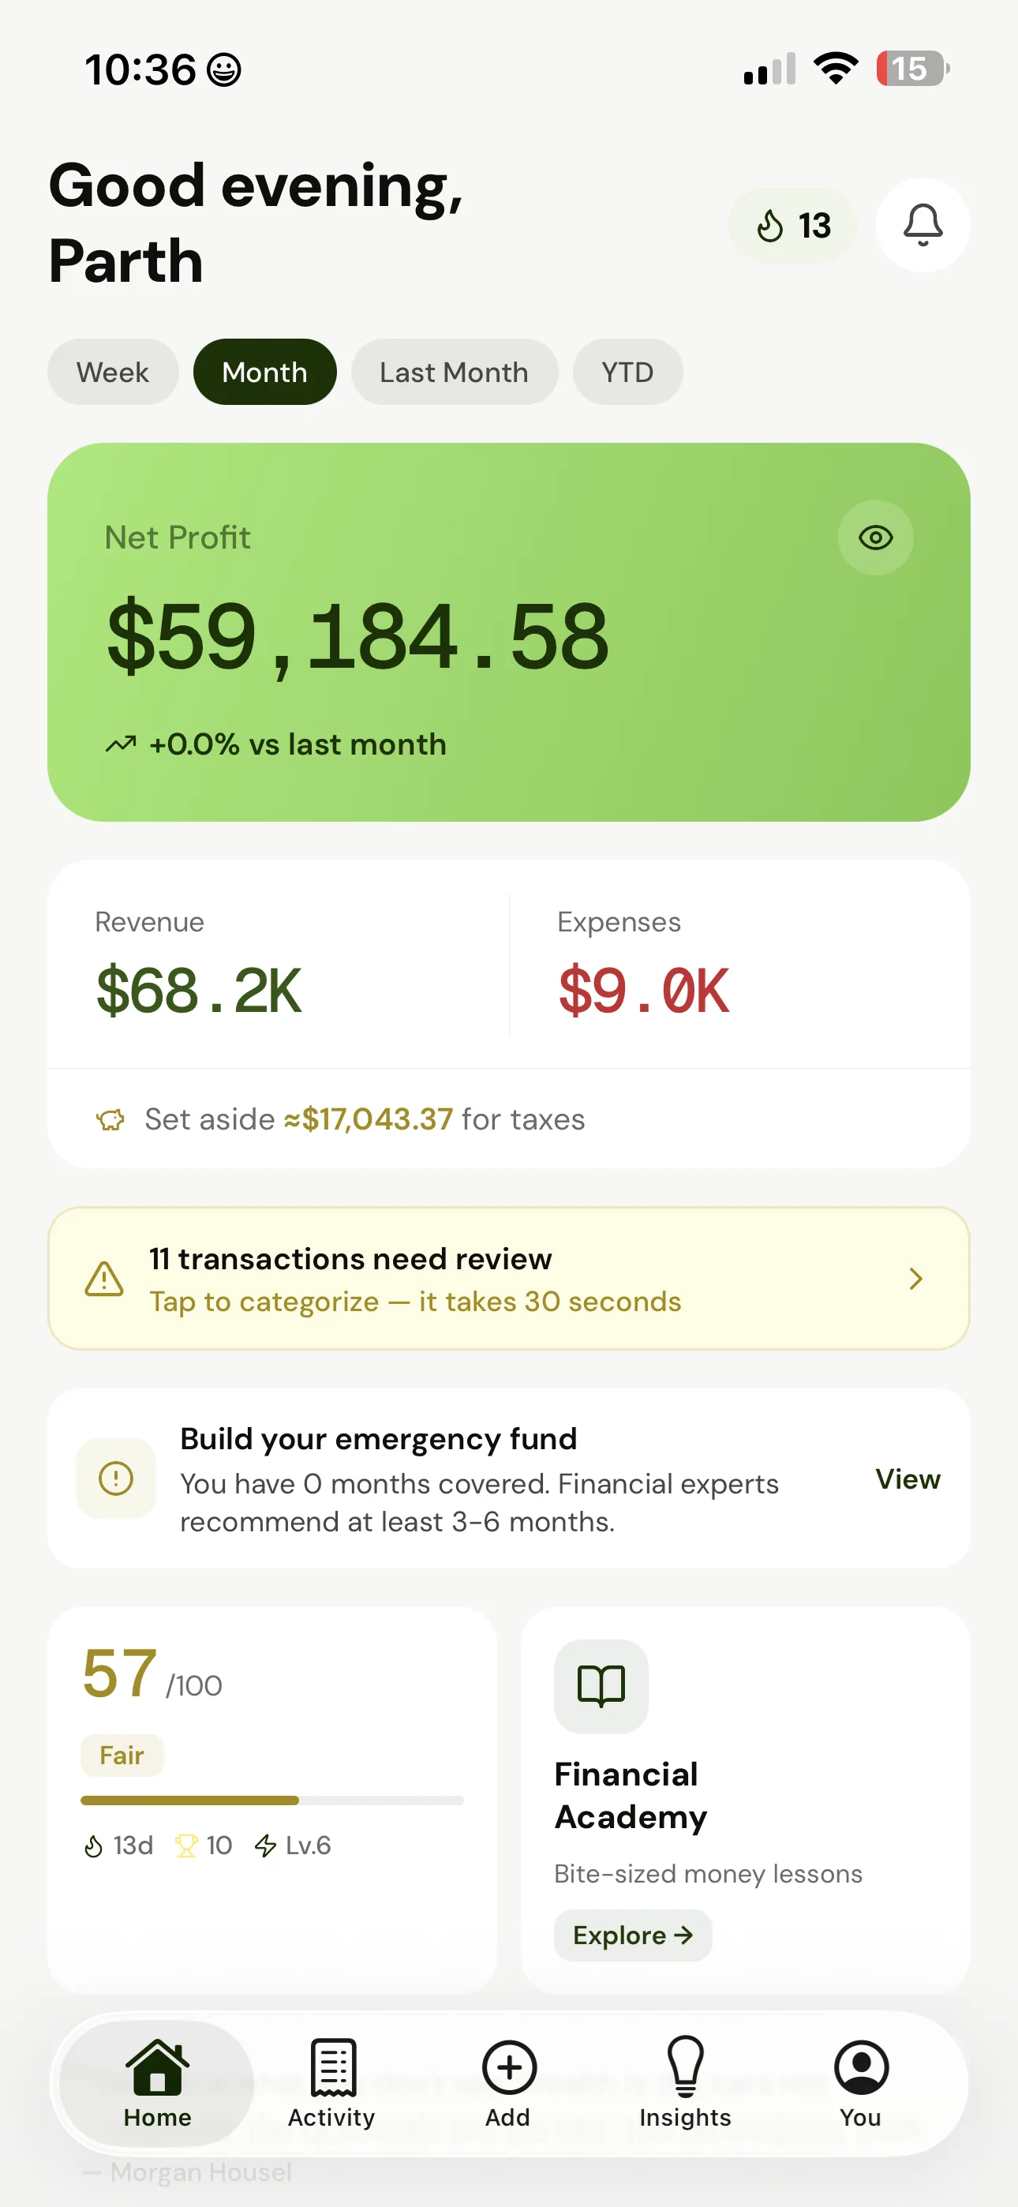Open the Home tab icon

coord(157,2066)
